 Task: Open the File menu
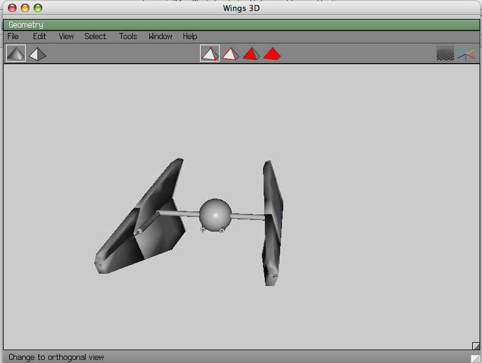(x=13, y=37)
